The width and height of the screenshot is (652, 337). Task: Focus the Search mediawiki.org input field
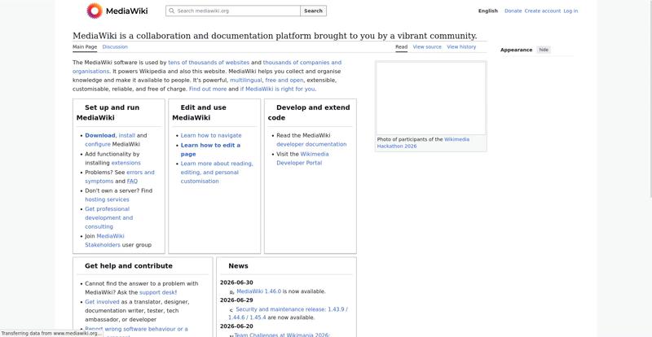pos(233,11)
